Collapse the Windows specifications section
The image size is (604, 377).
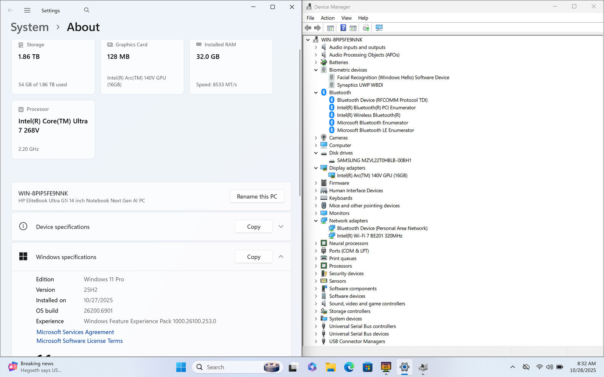[x=281, y=257]
